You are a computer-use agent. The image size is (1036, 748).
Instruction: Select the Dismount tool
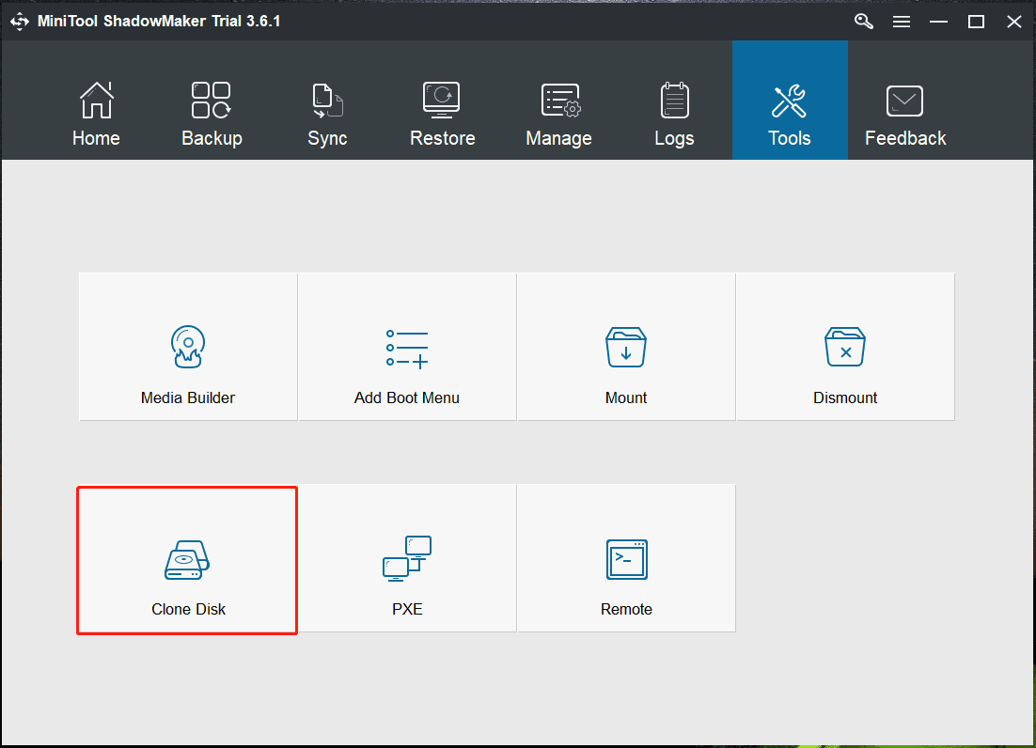pos(846,348)
